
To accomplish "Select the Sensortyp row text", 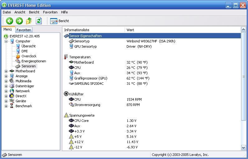I will [x=82, y=41].
